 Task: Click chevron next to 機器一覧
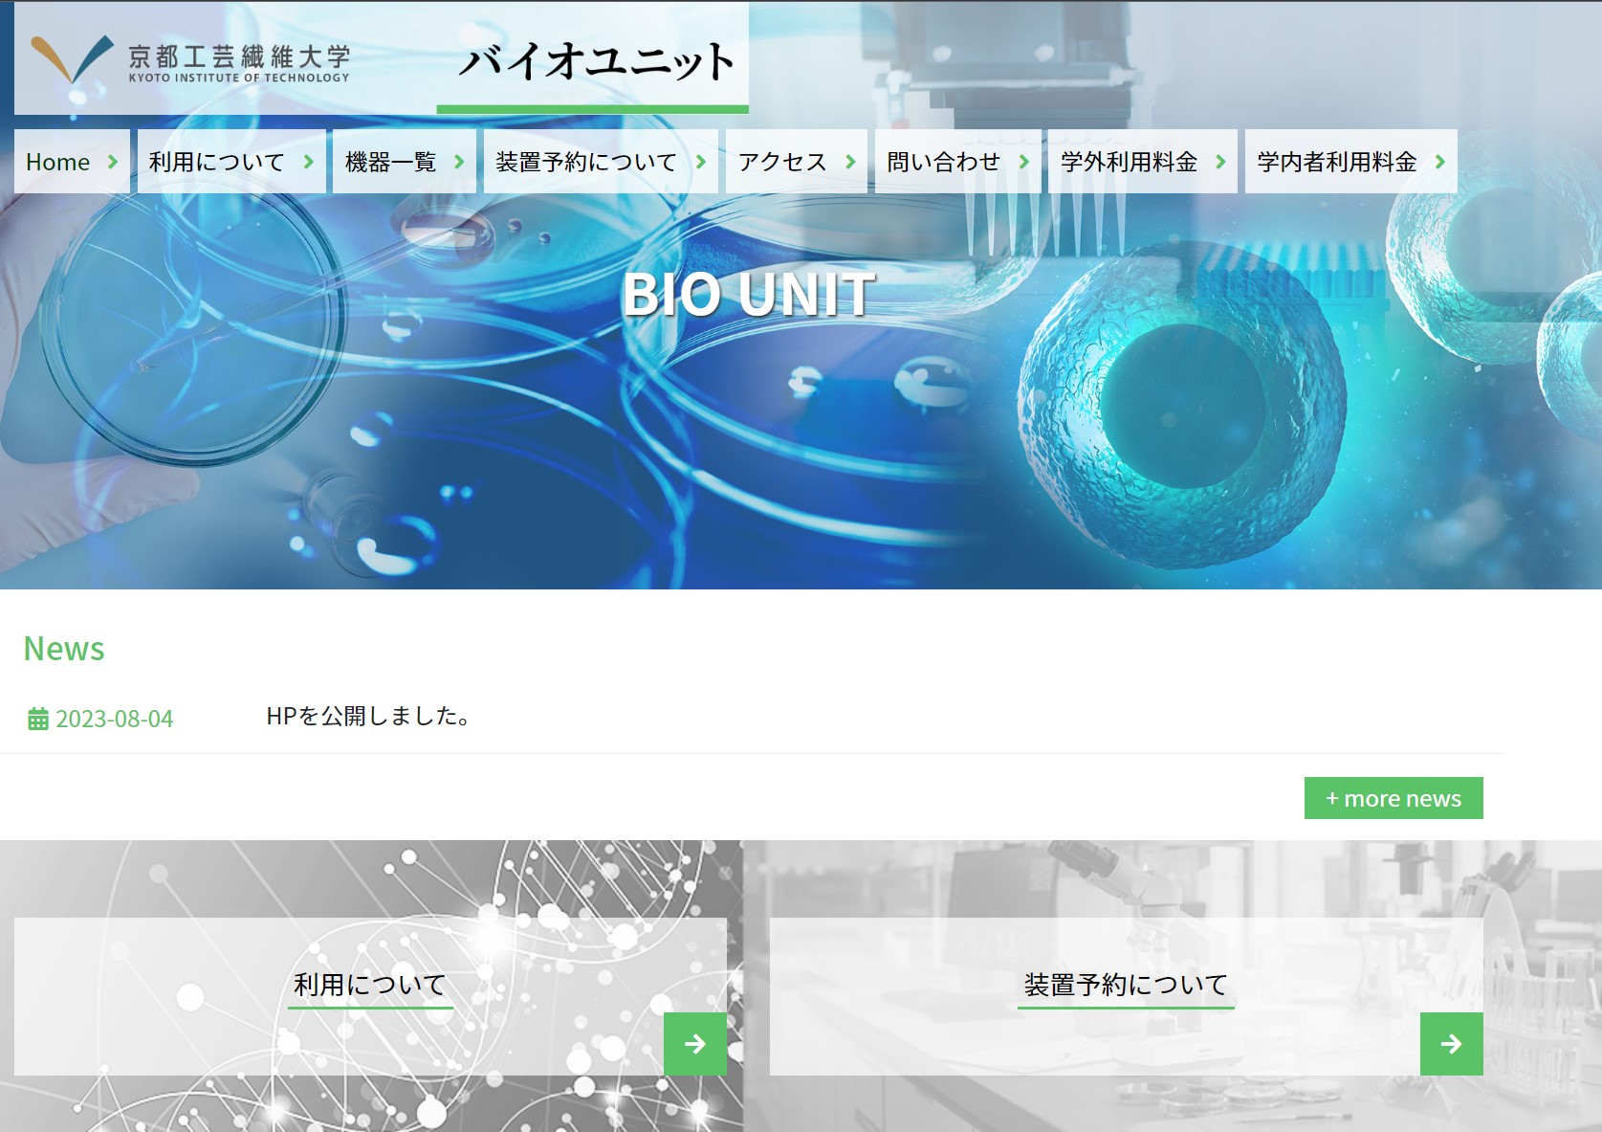point(459,162)
